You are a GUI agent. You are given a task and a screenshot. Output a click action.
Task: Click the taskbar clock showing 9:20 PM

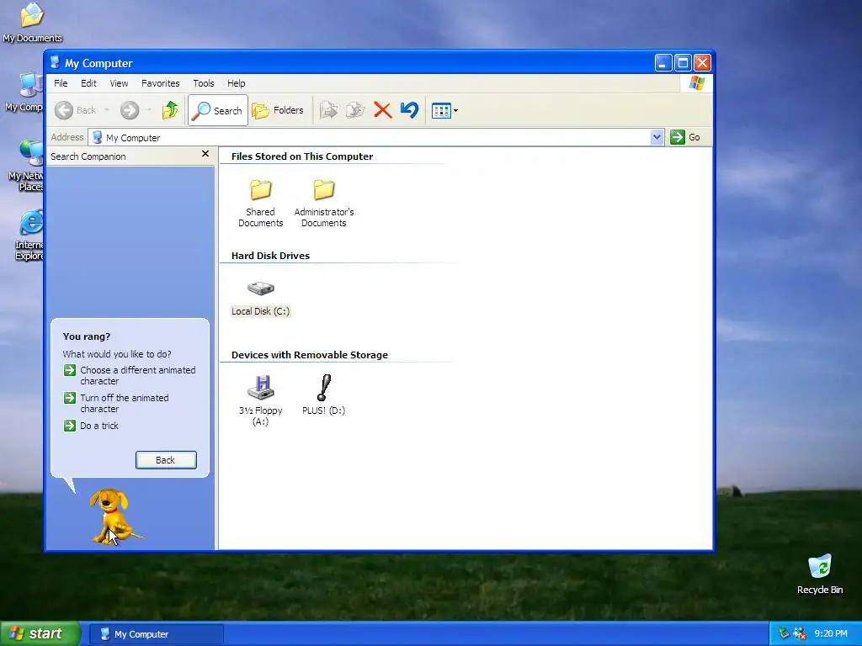click(831, 633)
